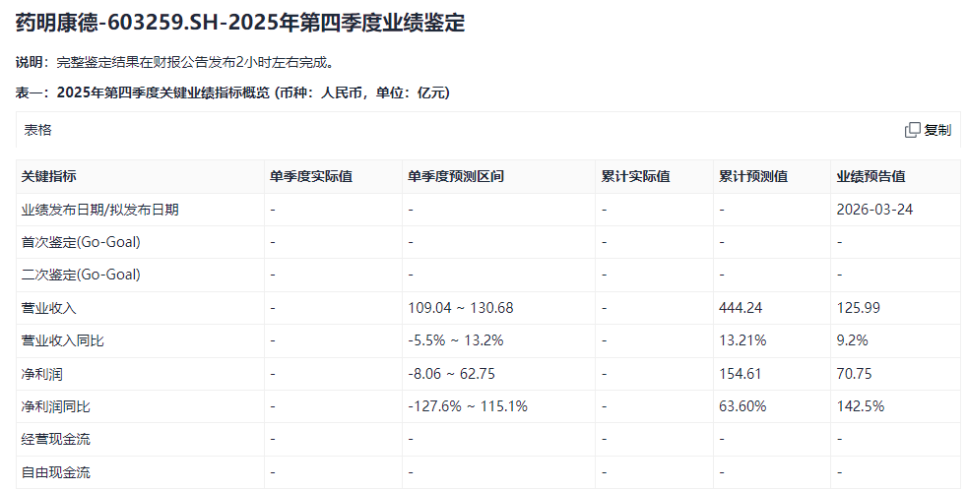Click the copy icon beside 复制

click(x=912, y=130)
